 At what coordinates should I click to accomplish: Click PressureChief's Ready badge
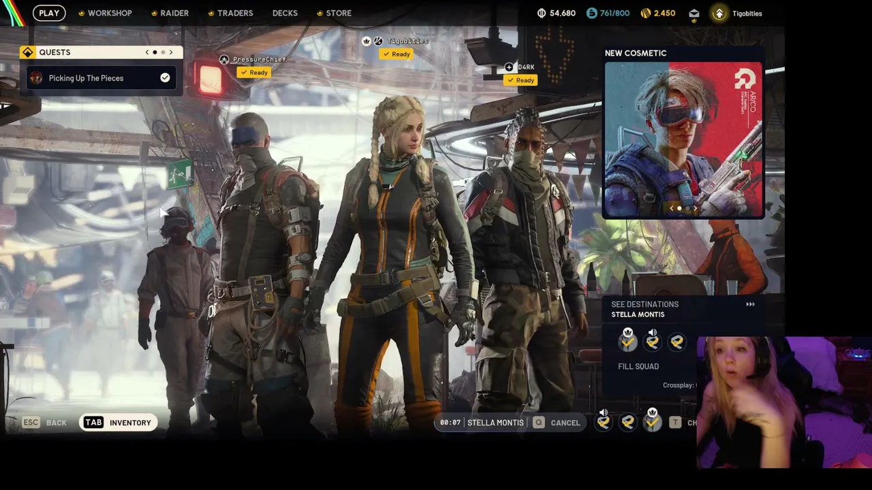(253, 73)
